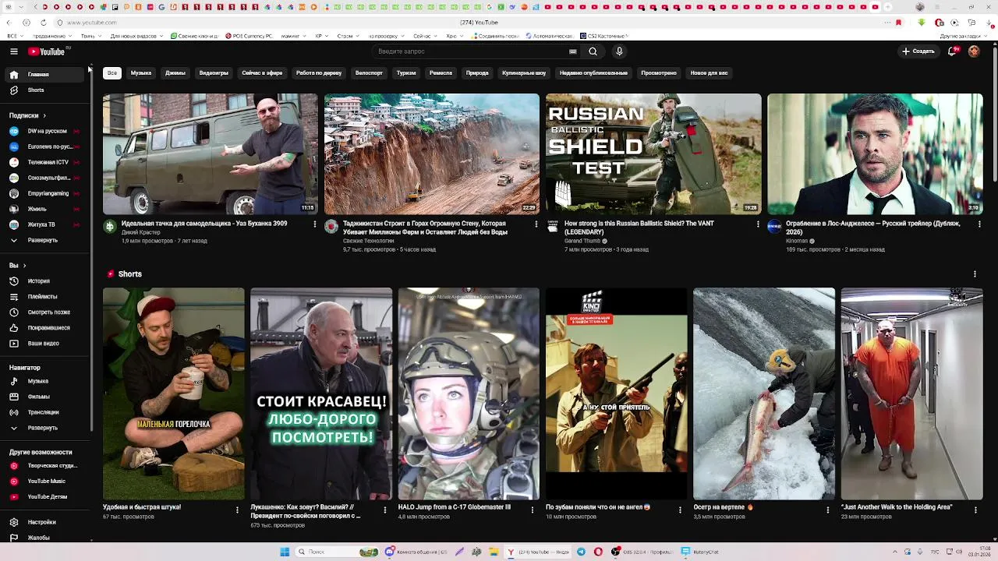
Task: Select the Все filter chip
Action: click(112, 73)
